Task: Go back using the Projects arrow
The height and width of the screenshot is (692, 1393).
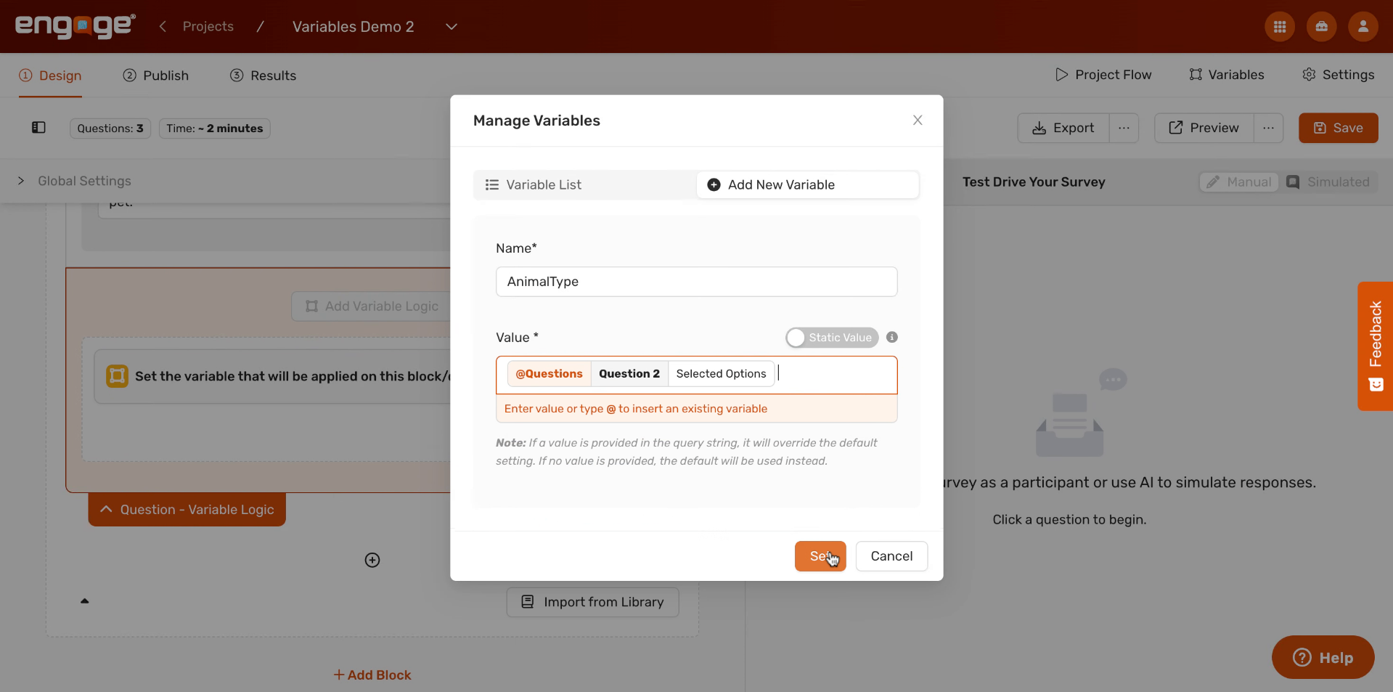Action: pyautogui.click(x=163, y=26)
